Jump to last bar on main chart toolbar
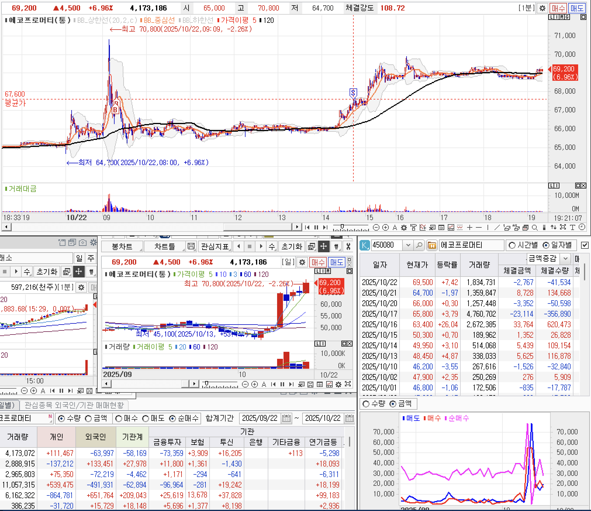This screenshot has width=591, height=511. 325,227
